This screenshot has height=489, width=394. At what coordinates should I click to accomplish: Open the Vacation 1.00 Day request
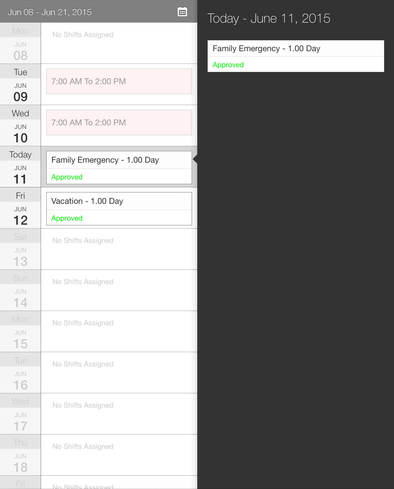tap(119, 209)
